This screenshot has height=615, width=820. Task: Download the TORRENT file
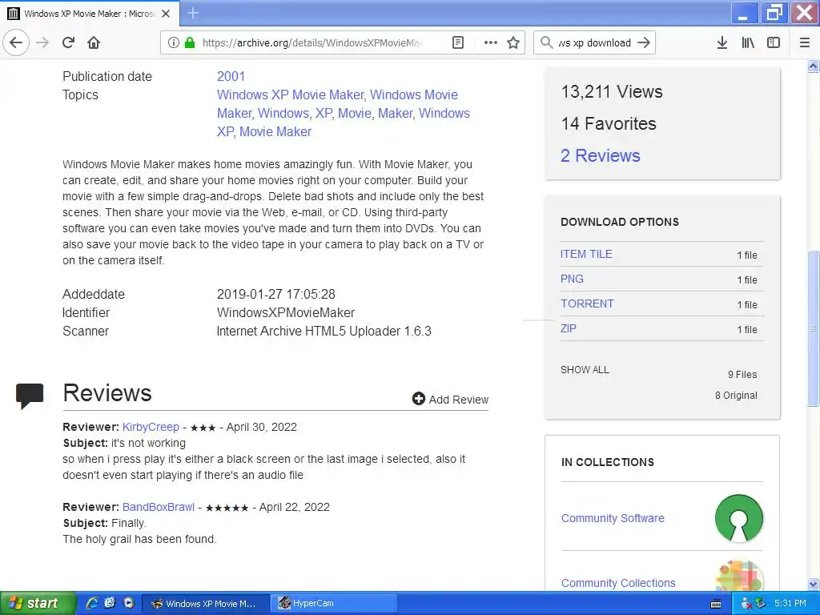(x=587, y=303)
